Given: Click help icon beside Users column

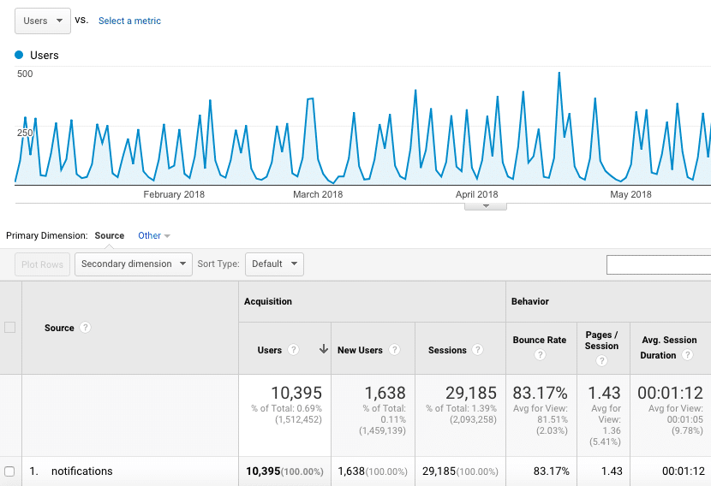Looking at the screenshot, I should click(x=294, y=350).
